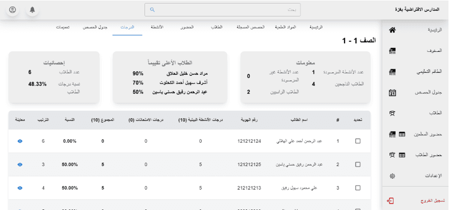
Task: Click top-rated student أشرف سهيل أحمد الكحلوت
Action: (x=183, y=83)
